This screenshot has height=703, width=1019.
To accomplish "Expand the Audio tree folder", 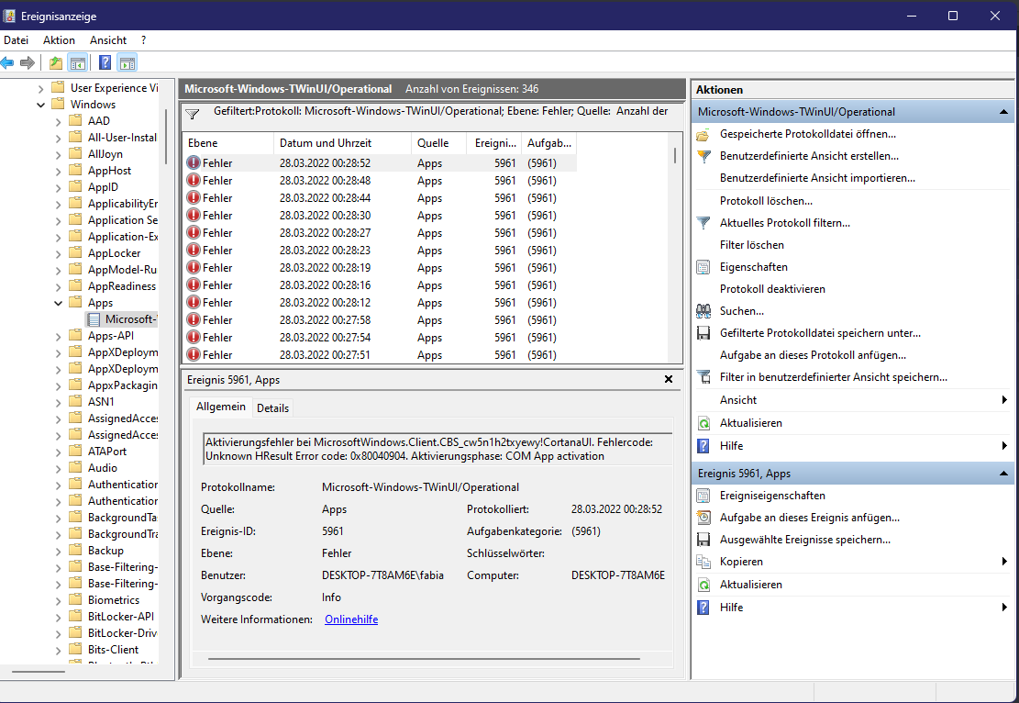I will 59,468.
